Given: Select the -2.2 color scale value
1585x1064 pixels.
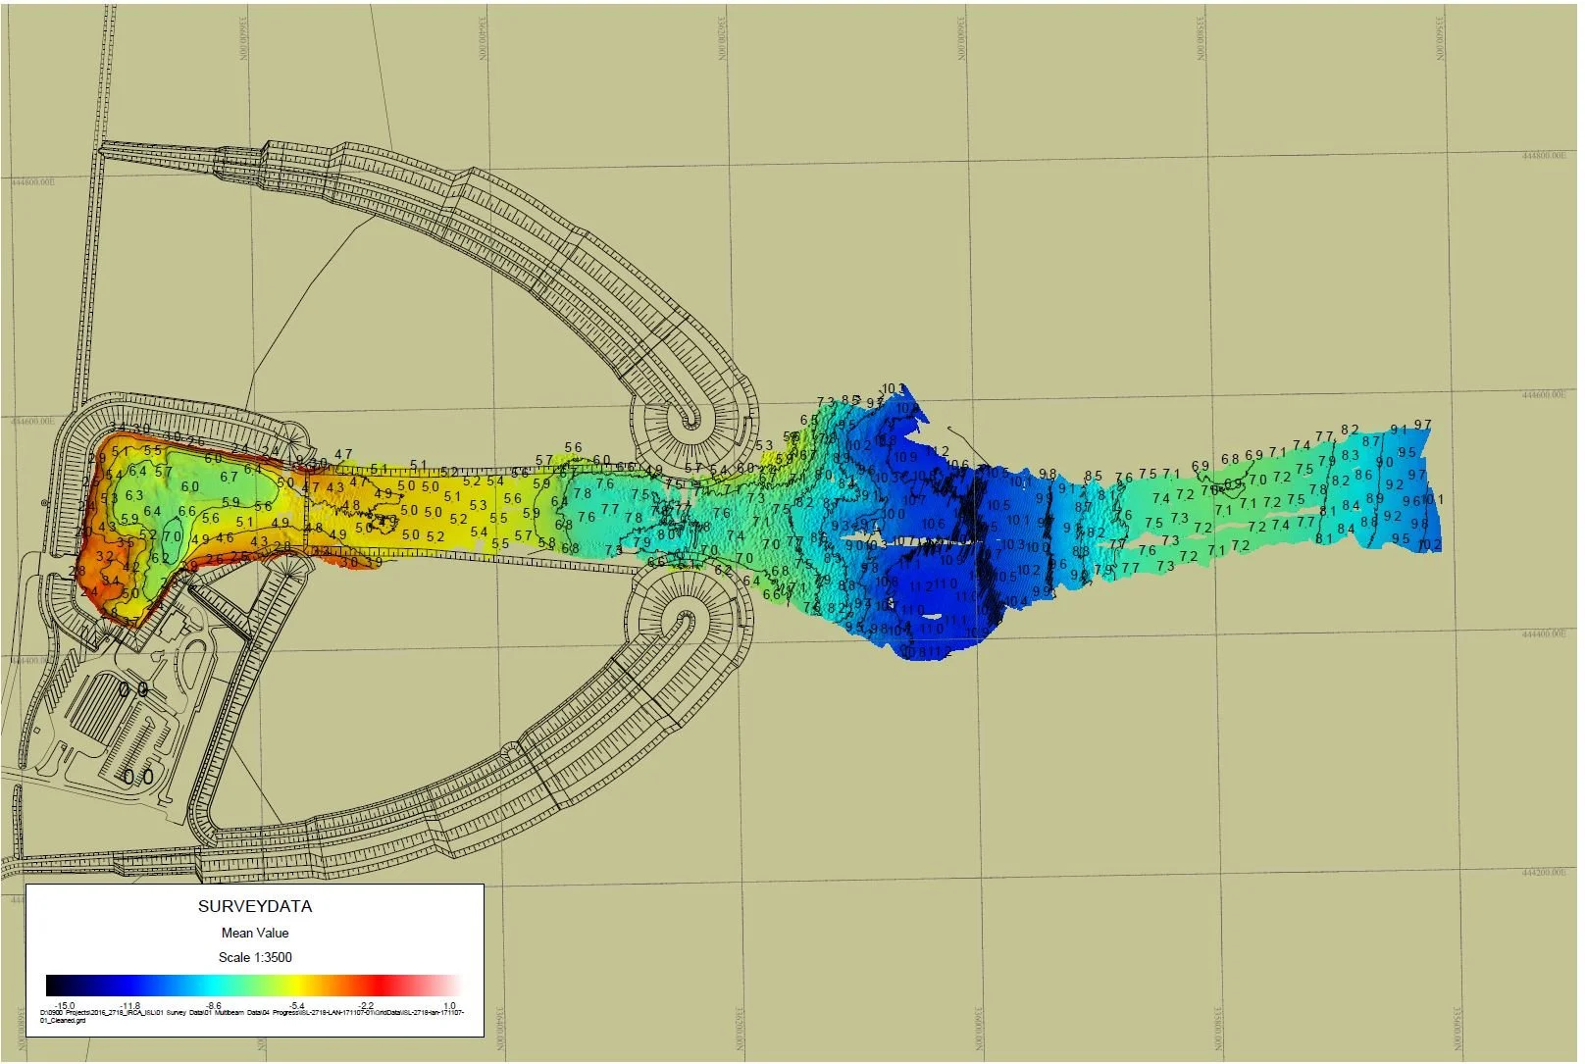Looking at the screenshot, I should click(366, 1006).
